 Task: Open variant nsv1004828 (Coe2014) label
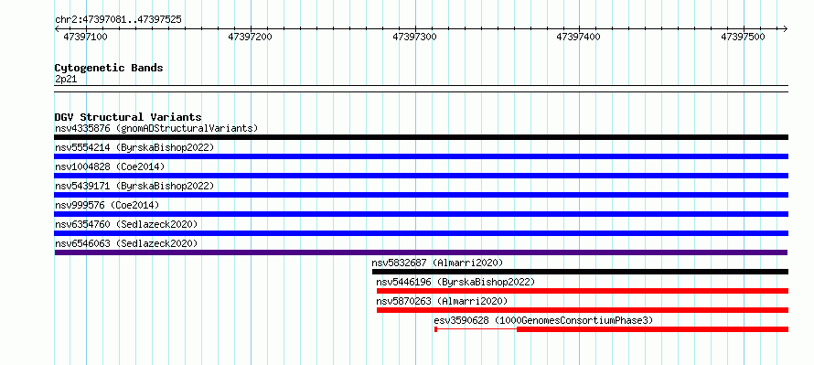click(110, 166)
